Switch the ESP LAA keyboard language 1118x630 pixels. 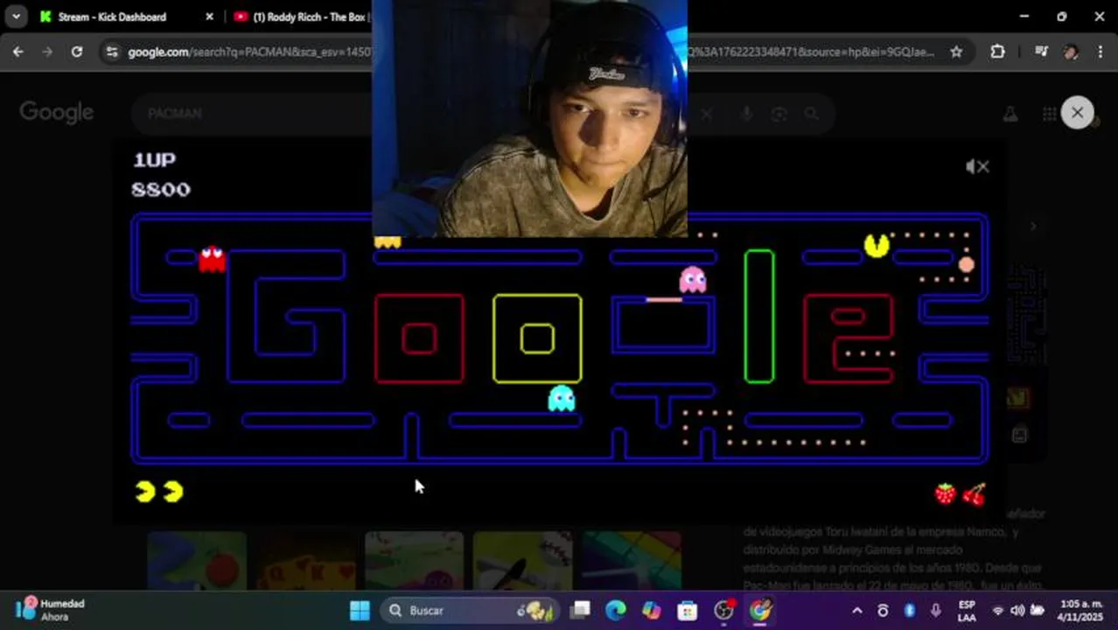pyautogui.click(x=967, y=611)
